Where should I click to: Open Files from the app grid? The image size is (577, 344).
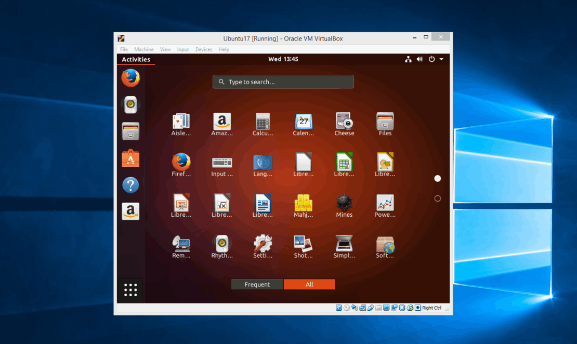tap(385, 125)
